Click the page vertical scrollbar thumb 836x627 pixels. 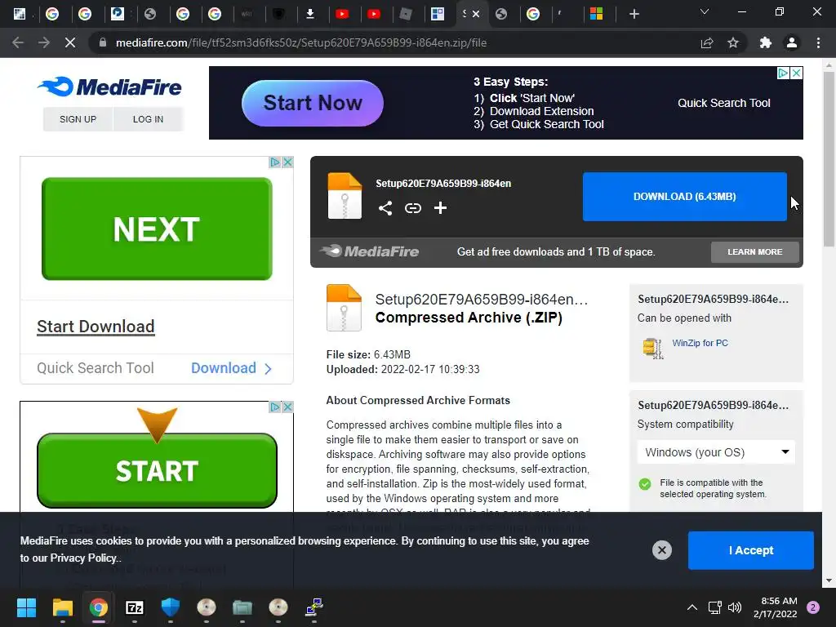[x=829, y=159]
